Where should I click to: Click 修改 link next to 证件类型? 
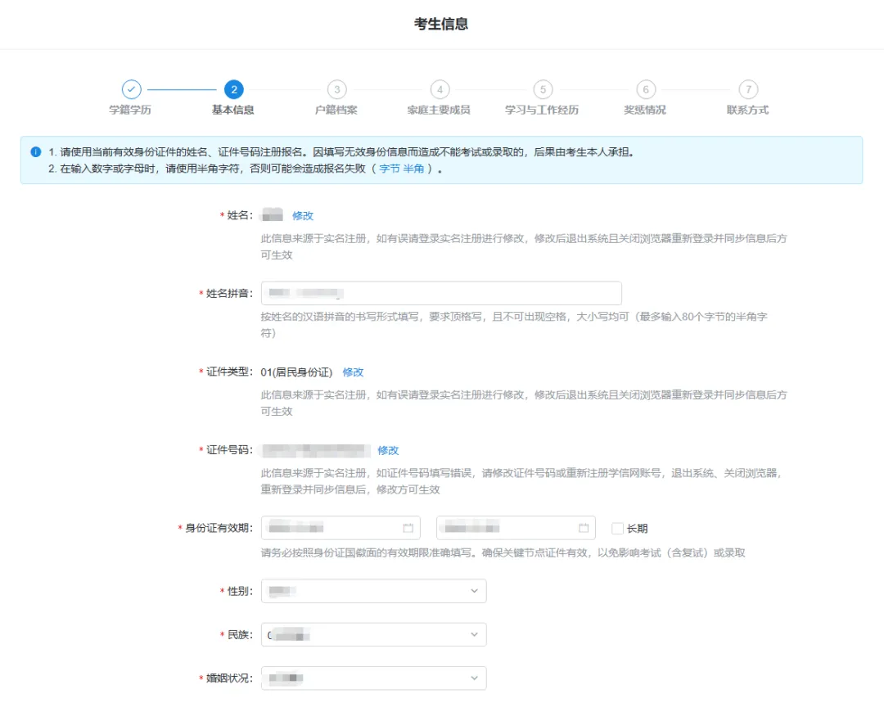click(353, 372)
